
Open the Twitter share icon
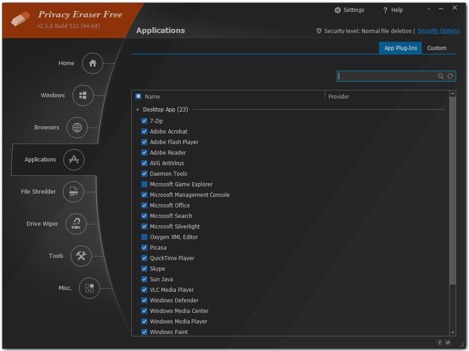point(447,342)
